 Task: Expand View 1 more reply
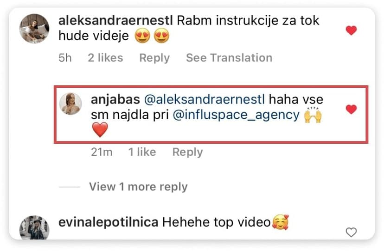[138, 187]
